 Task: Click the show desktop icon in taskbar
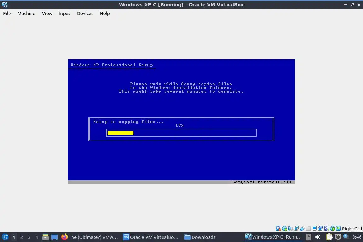pyautogui.click(x=55, y=237)
